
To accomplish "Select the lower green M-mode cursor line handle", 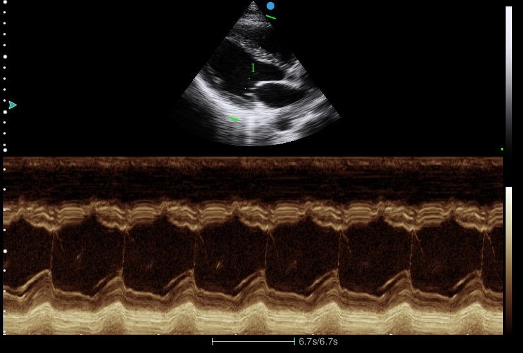I will 234,119.
